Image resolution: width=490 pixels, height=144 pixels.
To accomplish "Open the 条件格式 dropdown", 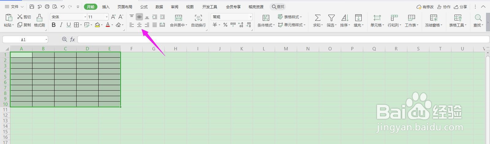I will [x=266, y=21].
